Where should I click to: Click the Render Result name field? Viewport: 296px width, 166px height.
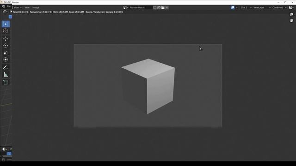pos(141,7)
